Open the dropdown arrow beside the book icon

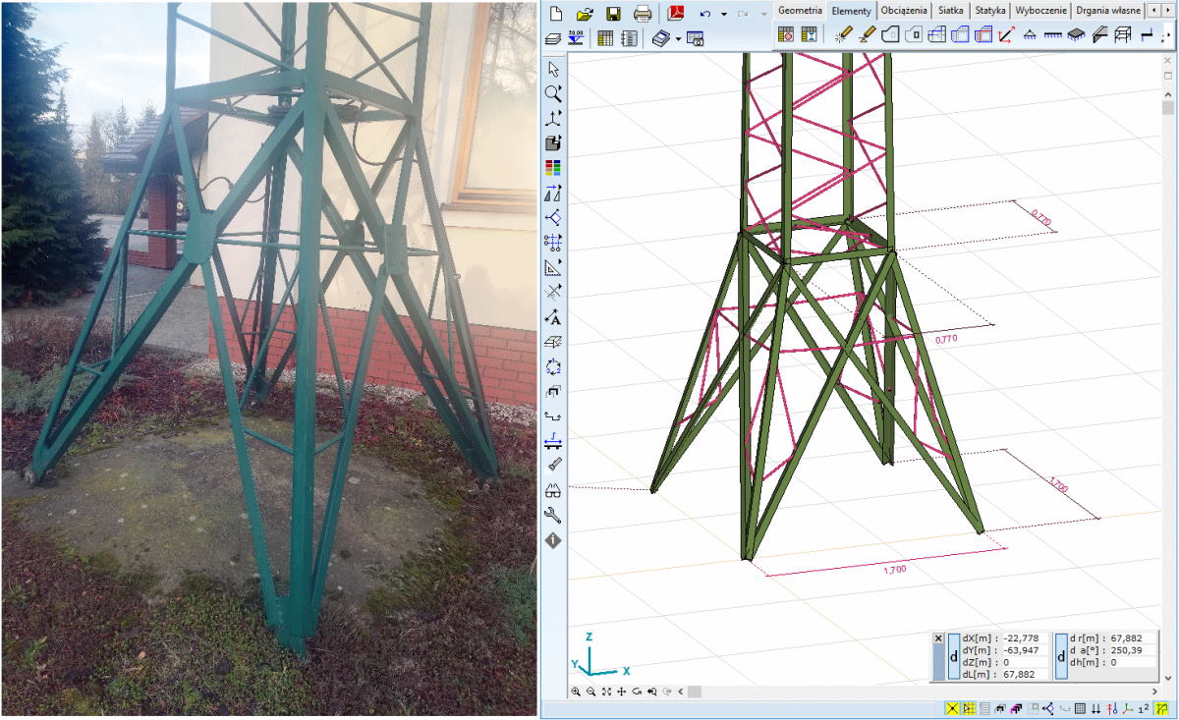tap(678, 38)
